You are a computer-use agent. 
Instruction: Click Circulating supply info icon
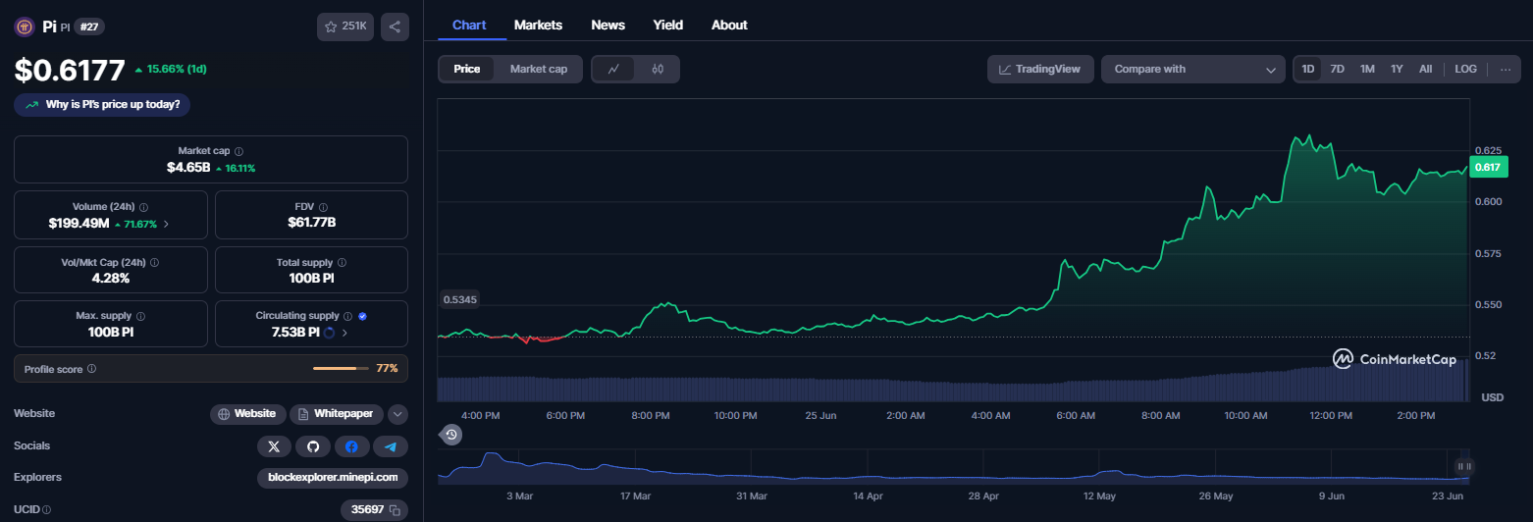[347, 316]
